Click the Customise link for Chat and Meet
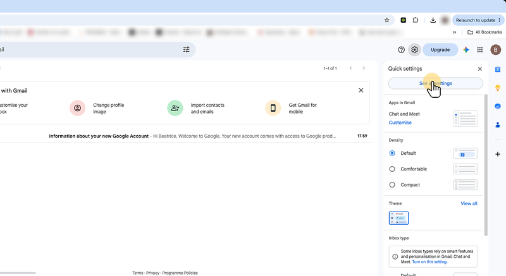This screenshot has width=506, height=276. (x=400, y=123)
